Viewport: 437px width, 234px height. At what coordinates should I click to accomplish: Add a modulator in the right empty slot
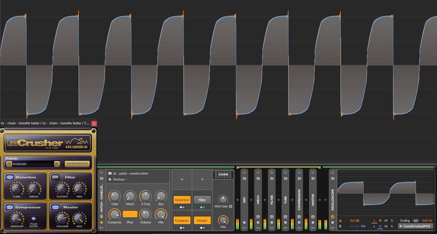pyautogui.click(x=202, y=179)
